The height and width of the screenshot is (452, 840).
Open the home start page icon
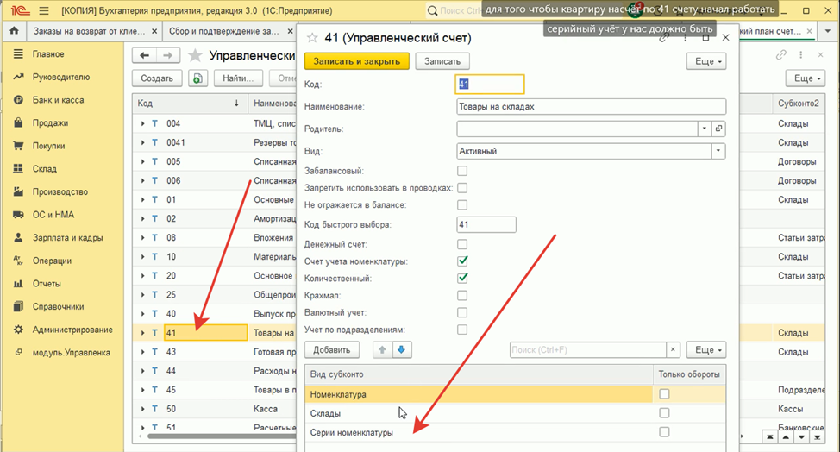click(x=15, y=31)
